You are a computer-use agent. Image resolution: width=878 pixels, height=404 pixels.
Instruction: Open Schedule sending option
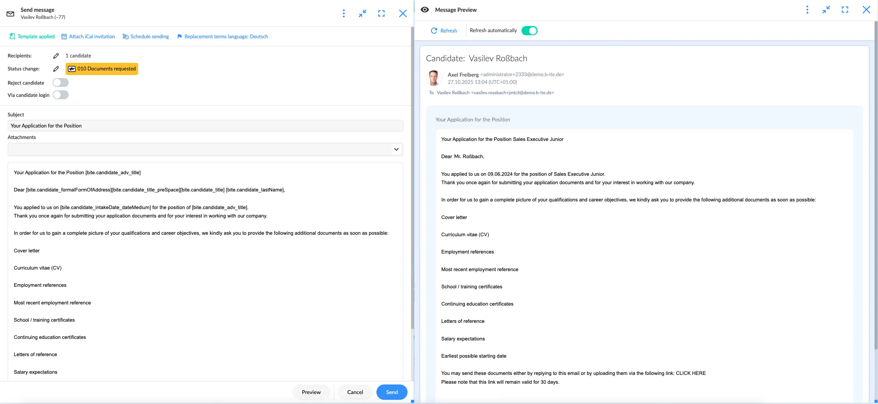(x=146, y=37)
